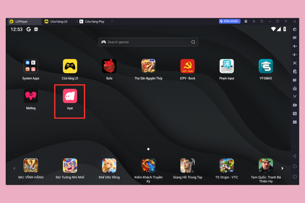This screenshot has height=203, width=305.
Task: Open Đội Tướng Nhí Nhố game shortcut
Action: coord(70,166)
